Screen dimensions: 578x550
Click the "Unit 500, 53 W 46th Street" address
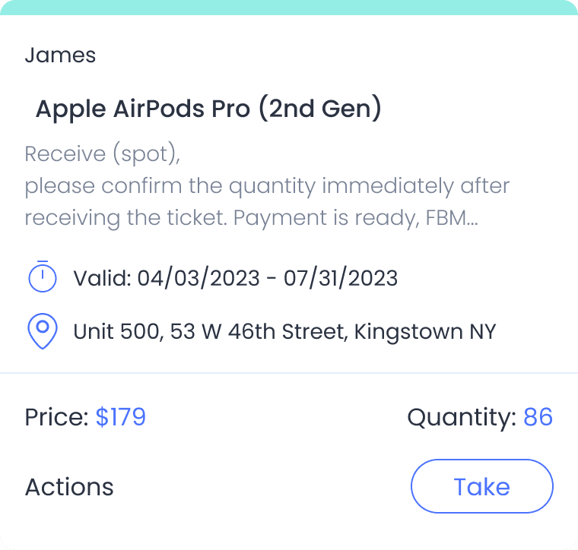[211, 332]
